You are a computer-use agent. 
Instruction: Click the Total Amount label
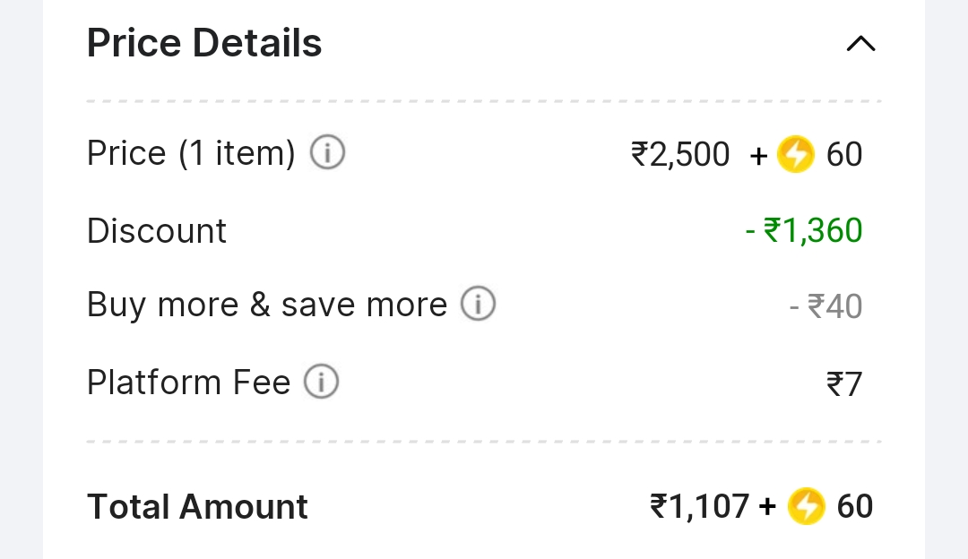[x=197, y=507]
